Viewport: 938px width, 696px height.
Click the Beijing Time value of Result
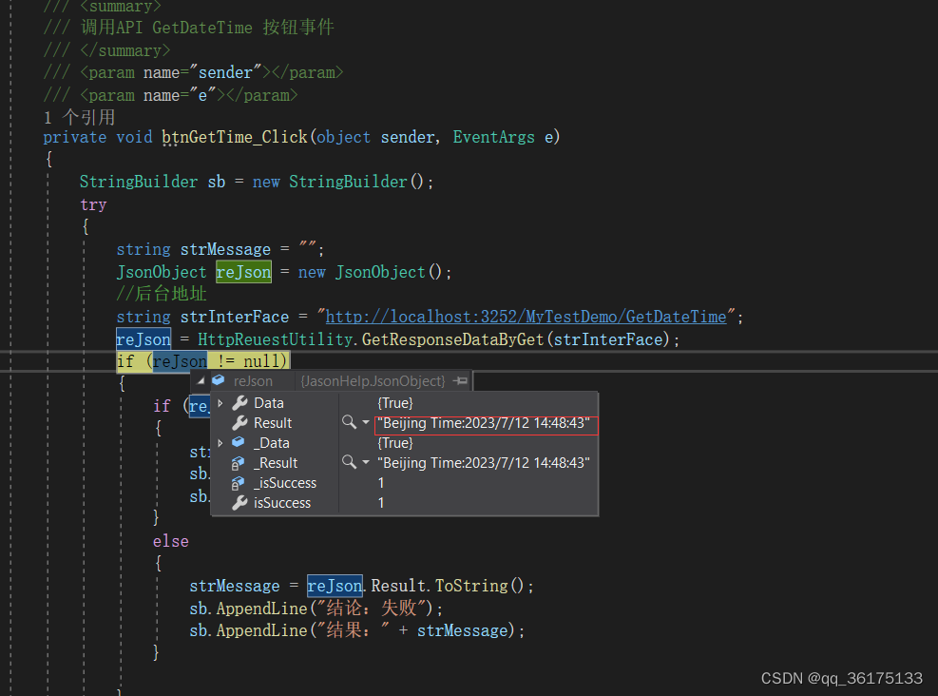click(485, 423)
